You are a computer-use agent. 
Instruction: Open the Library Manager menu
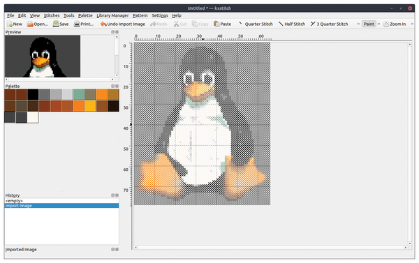112,15
